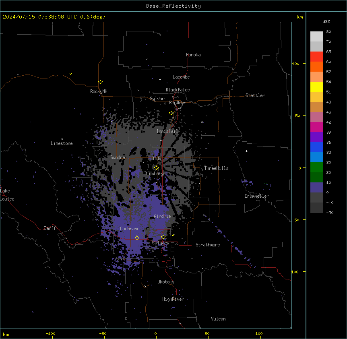Click the yellow diamond marker between Olds and Didsbury

click(156, 168)
